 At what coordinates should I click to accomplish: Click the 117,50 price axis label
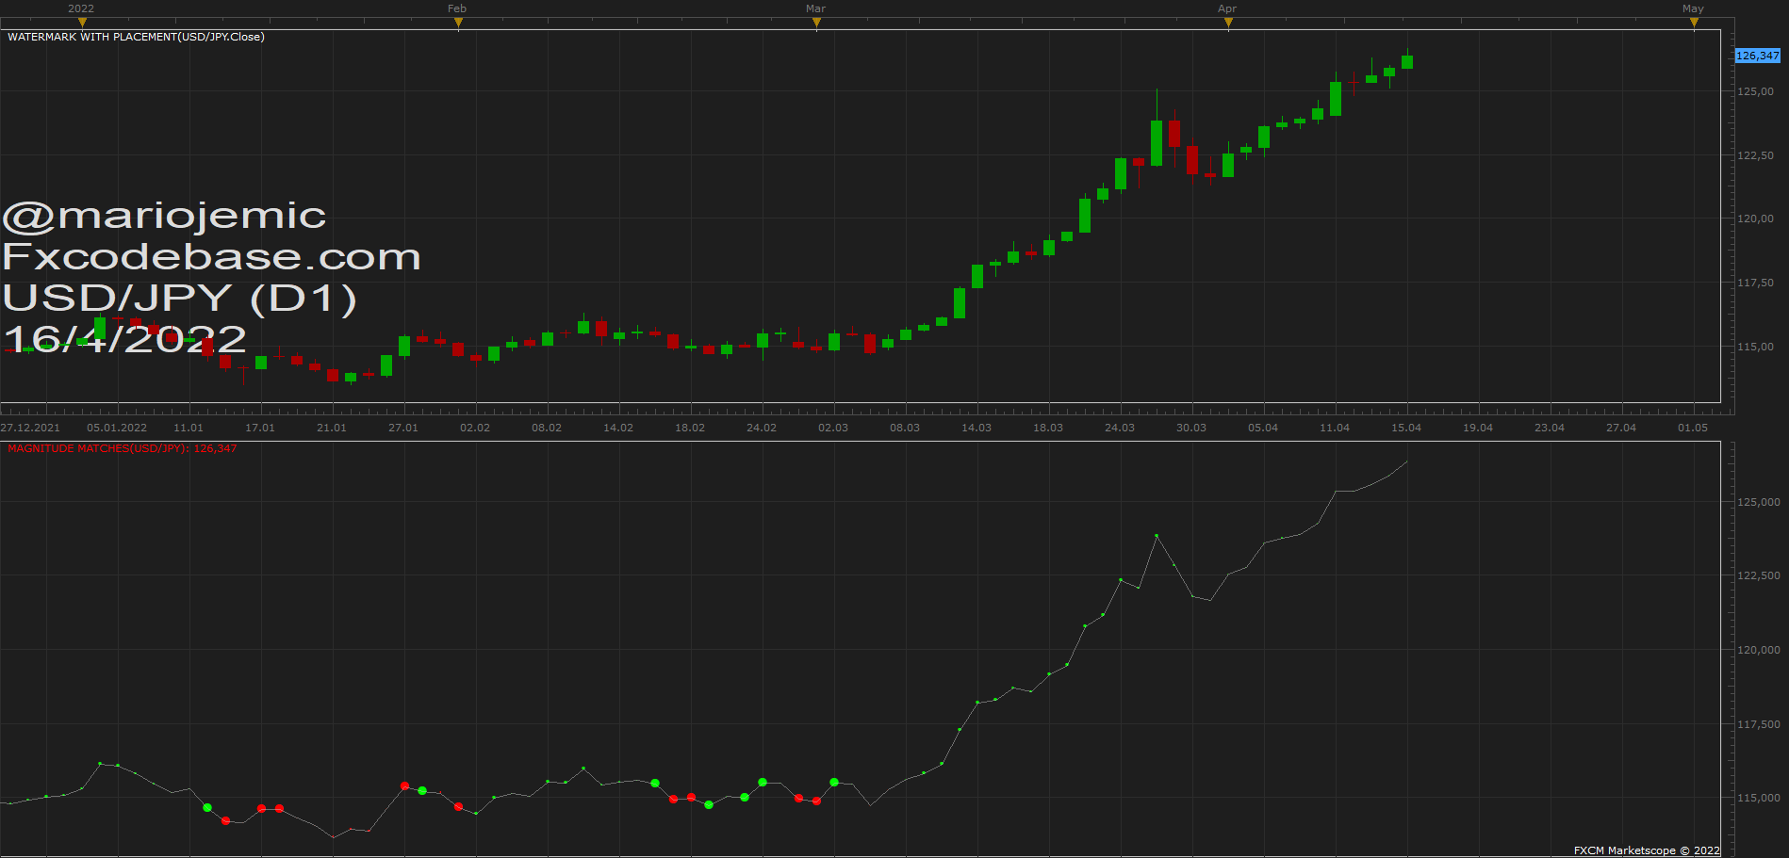pos(1755,283)
